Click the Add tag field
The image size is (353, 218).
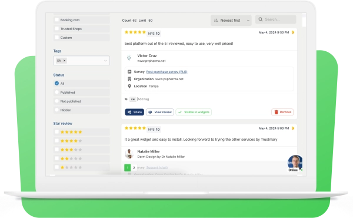[144, 99]
